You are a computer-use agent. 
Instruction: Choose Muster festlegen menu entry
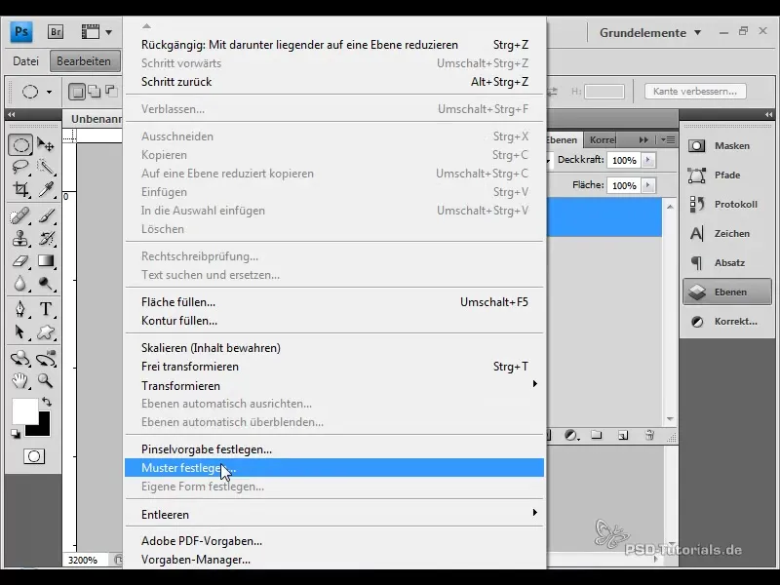[x=334, y=468]
